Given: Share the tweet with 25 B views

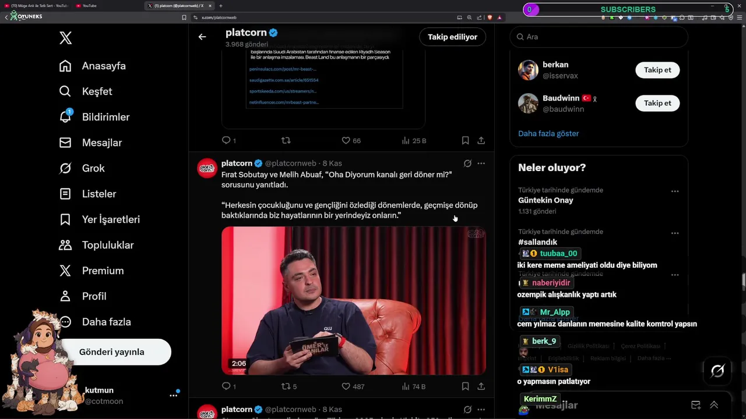Looking at the screenshot, I should click(481, 140).
